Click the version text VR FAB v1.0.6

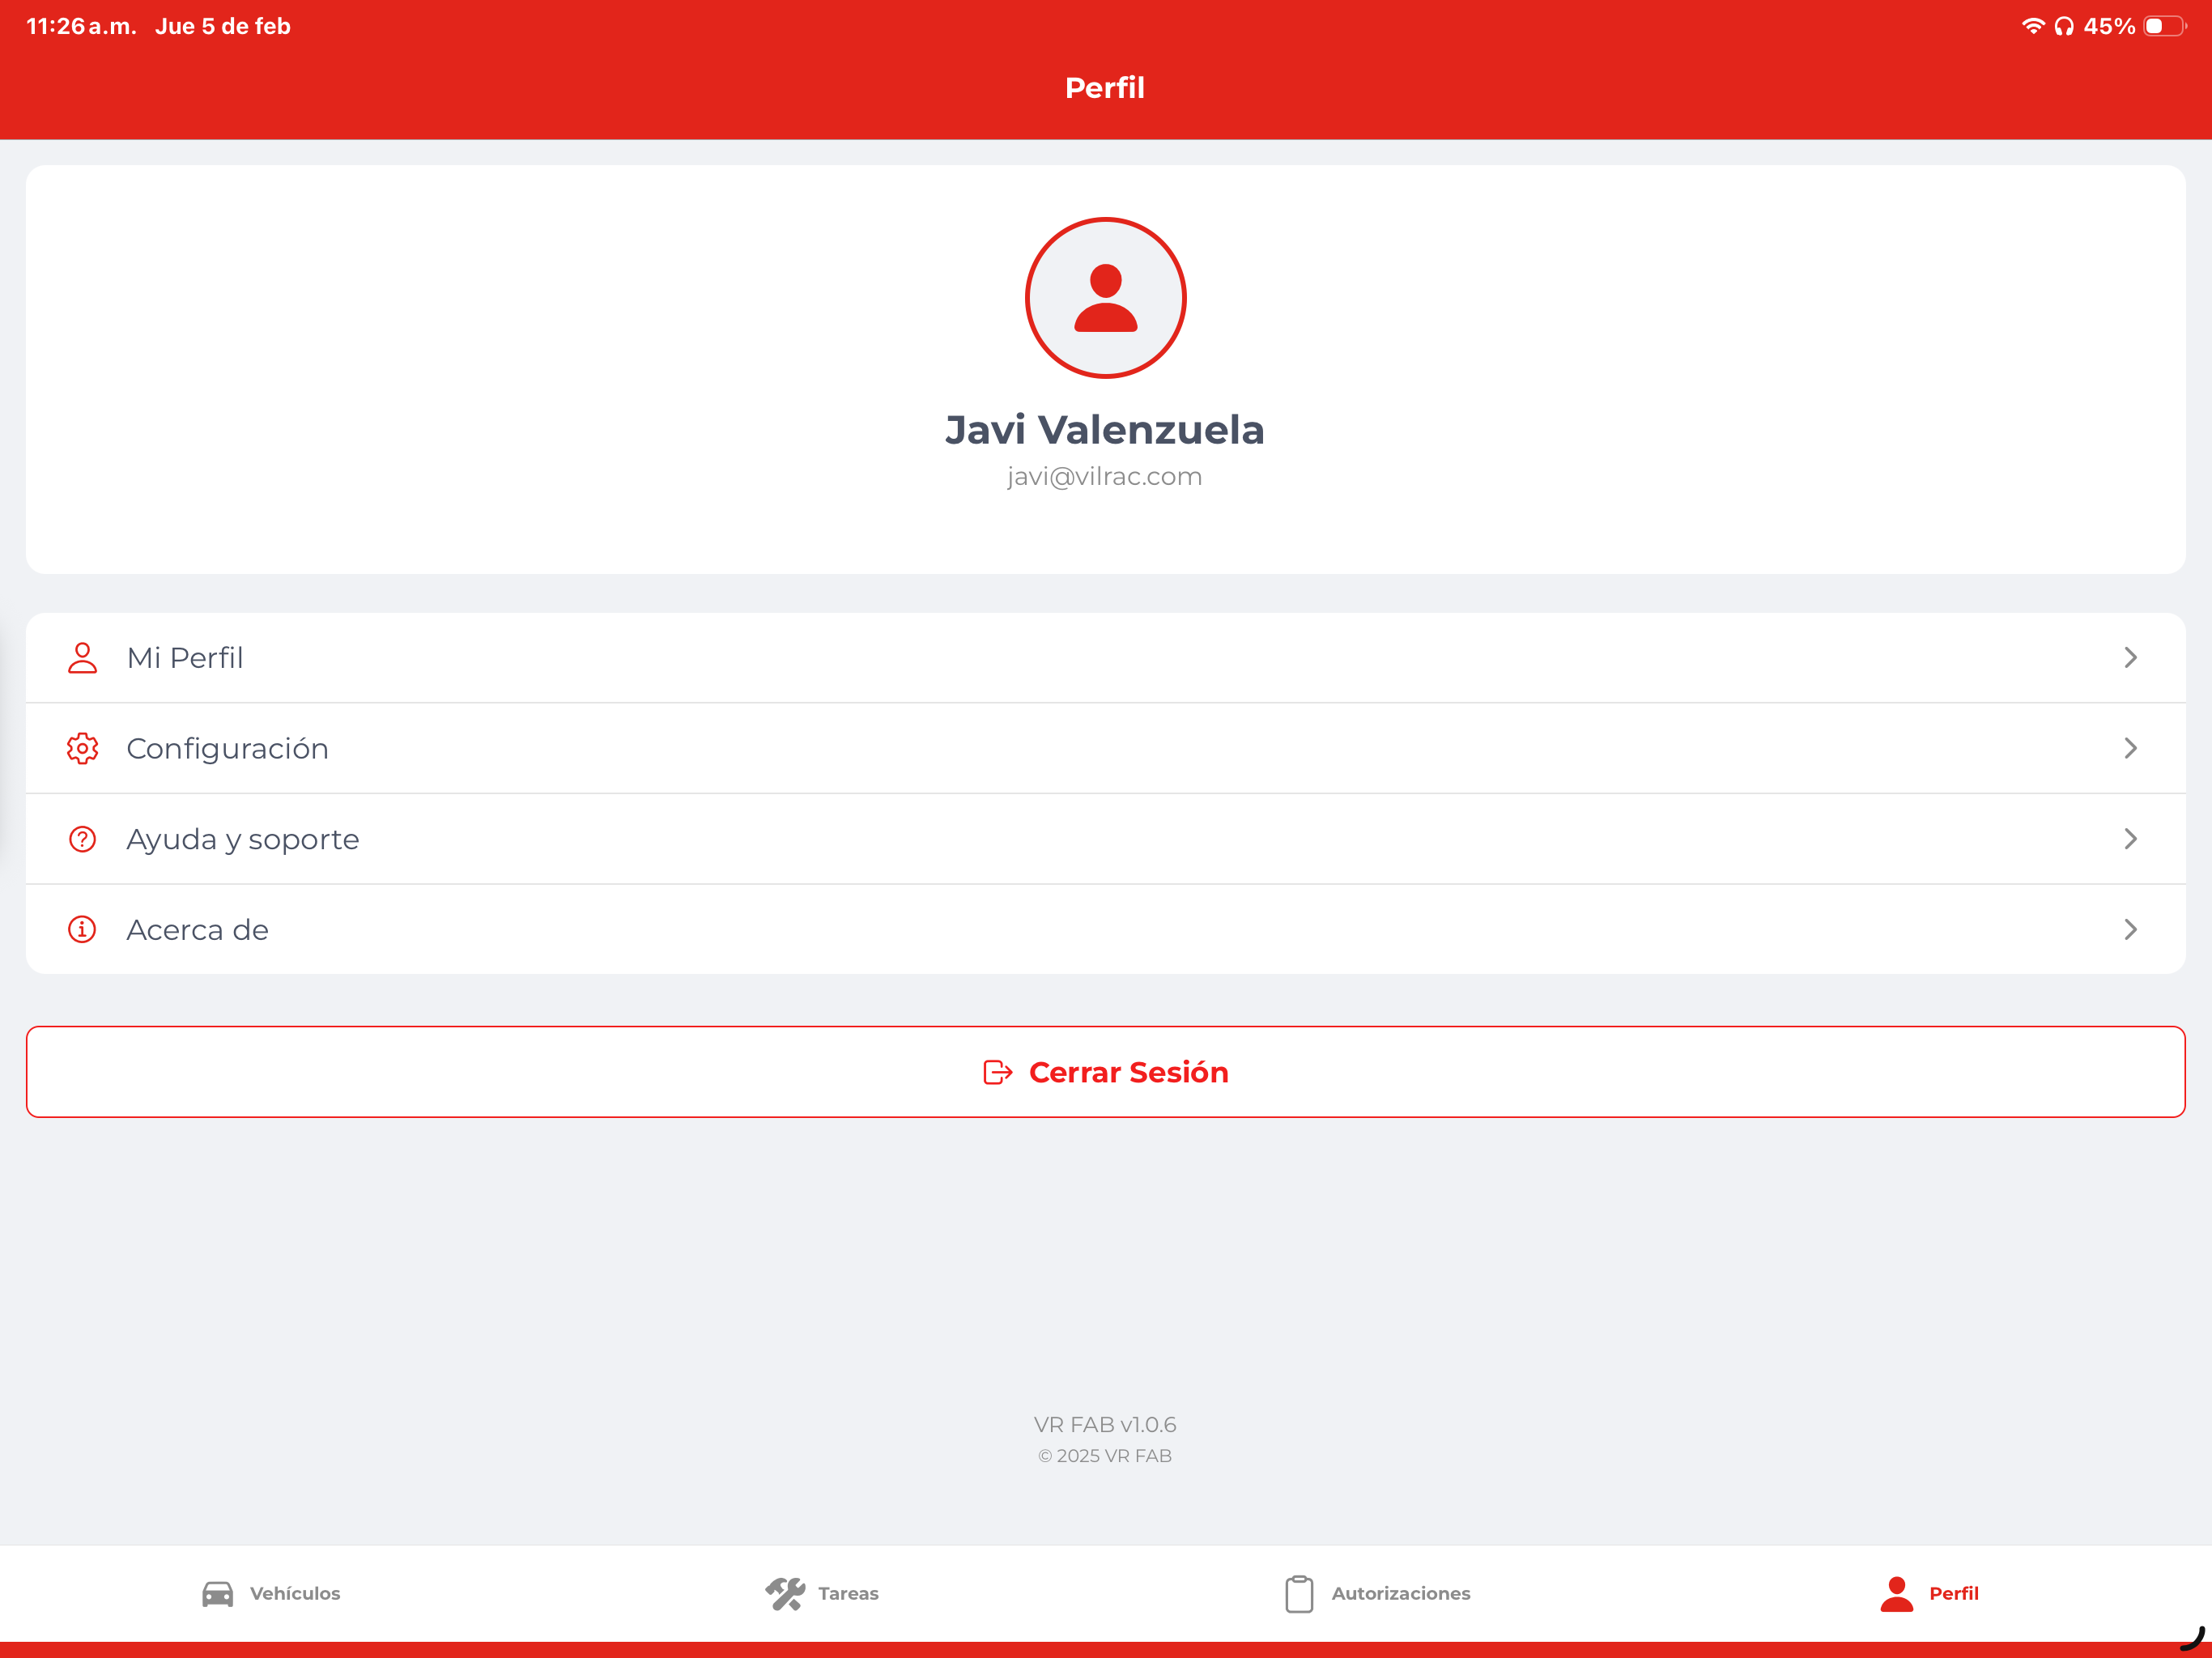click(x=1105, y=1425)
